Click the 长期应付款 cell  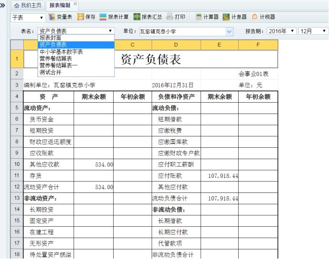pyautogui.click(x=176, y=232)
